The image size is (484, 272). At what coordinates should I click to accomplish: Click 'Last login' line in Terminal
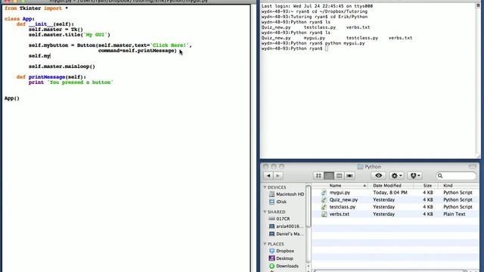(x=317, y=6)
